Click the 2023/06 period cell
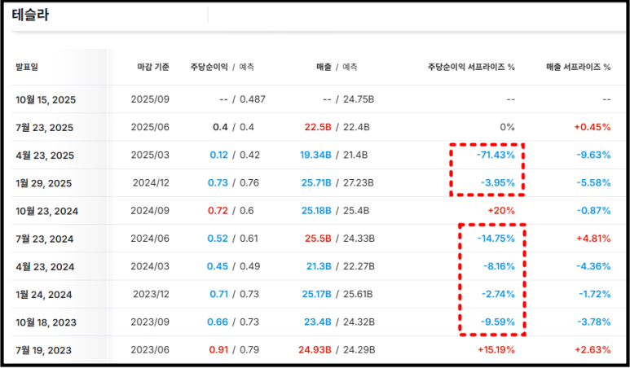The image size is (630, 368). pyautogui.click(x=150, y=350)
